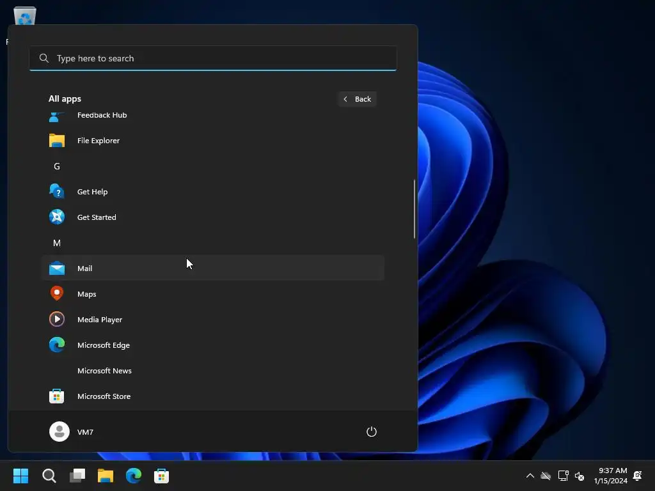Click the All apps list scrollbar
Screen dimensions: 655x491
tap(414, 209)
